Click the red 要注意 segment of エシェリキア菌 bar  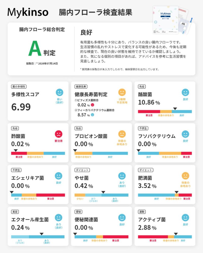[x=50, y=195]
